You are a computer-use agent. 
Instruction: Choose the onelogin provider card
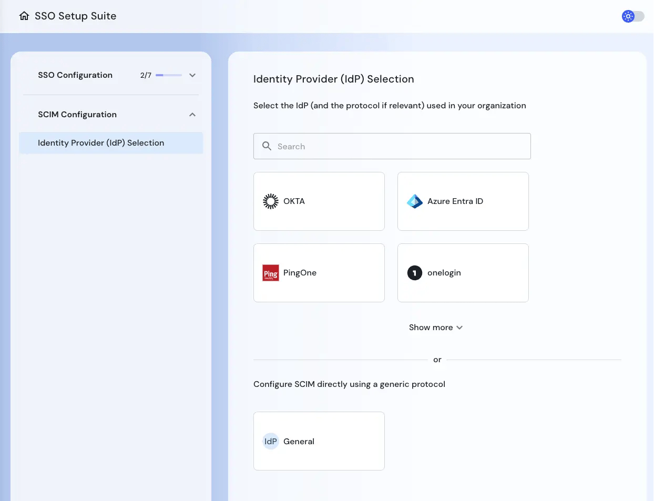(463, 273)
